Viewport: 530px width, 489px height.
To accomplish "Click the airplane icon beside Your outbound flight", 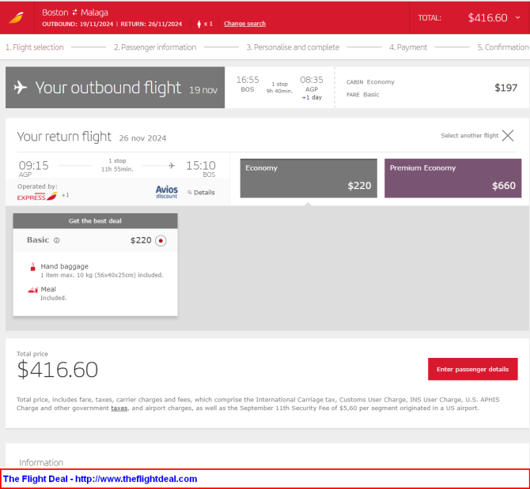I will [21, 87].
